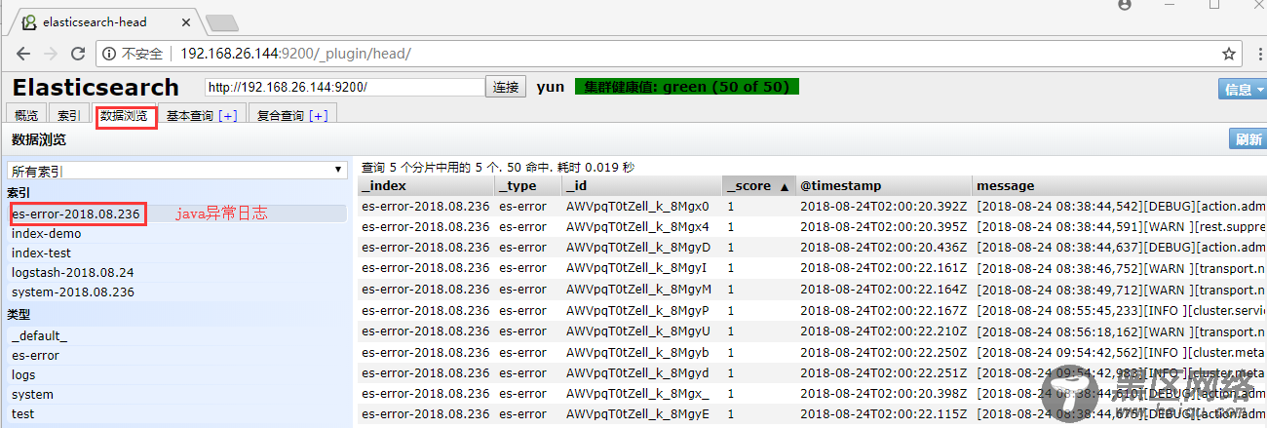The image size is (1267, 428).
Task: Click message starting [2018-08-24 08:55:45,233][INFO ]
Action: click(1121, 311)
